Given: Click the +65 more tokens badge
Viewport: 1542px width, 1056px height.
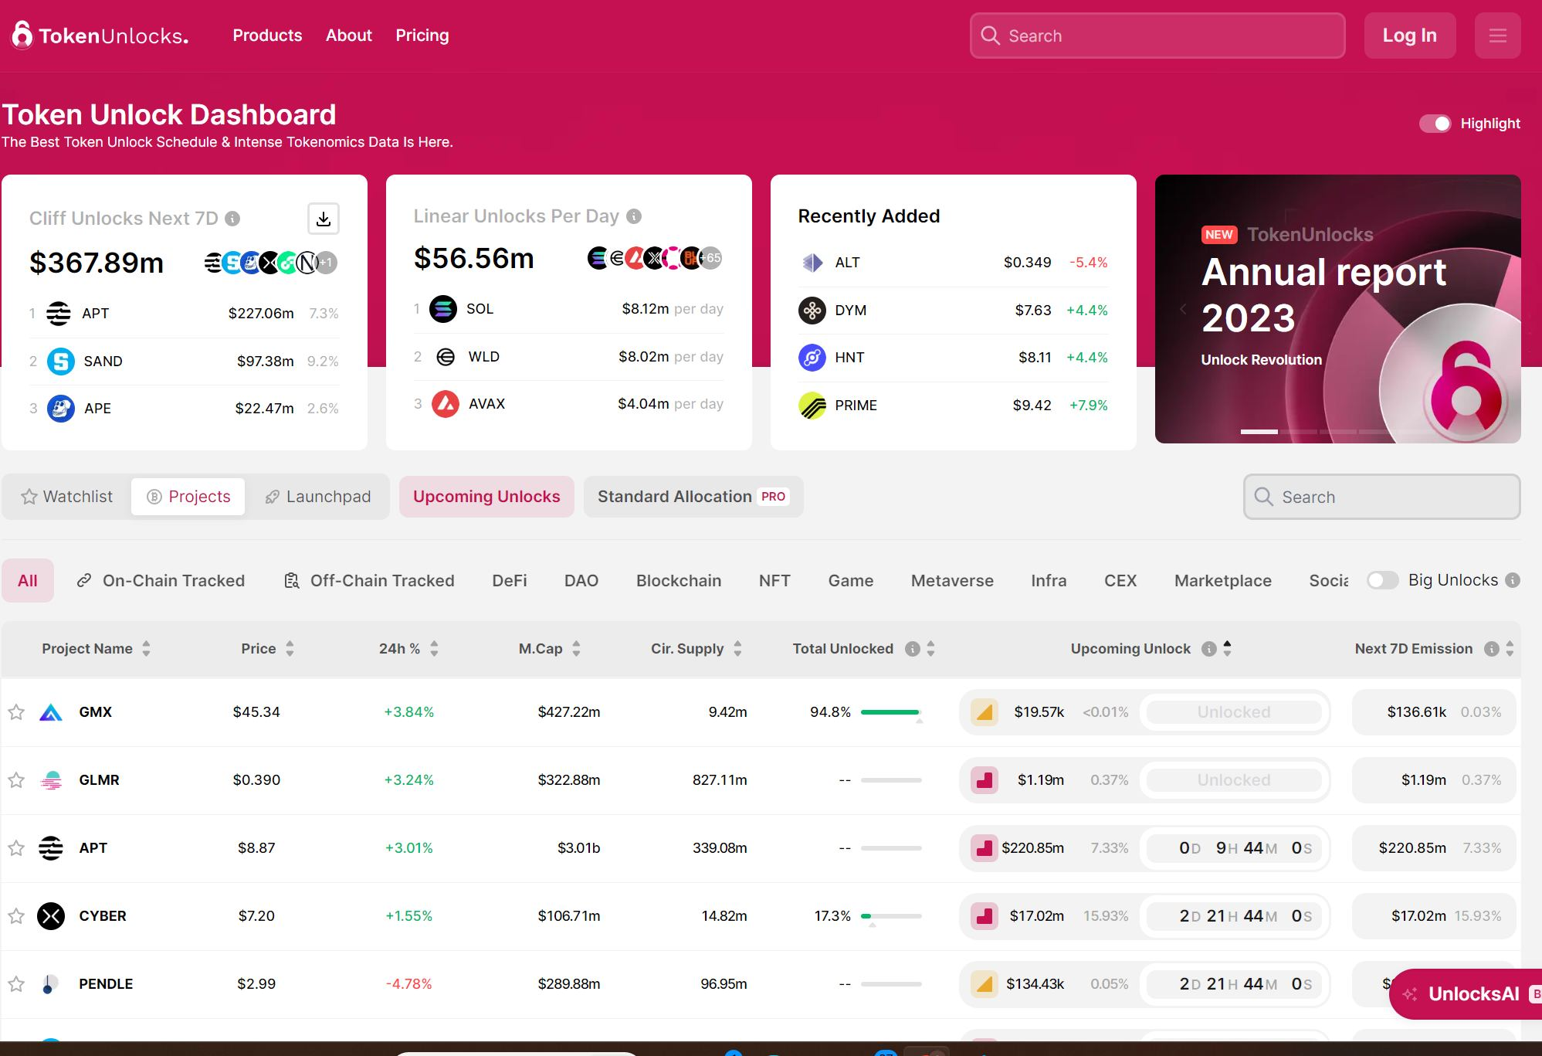Looking at the screenshot, I should 710,258.
